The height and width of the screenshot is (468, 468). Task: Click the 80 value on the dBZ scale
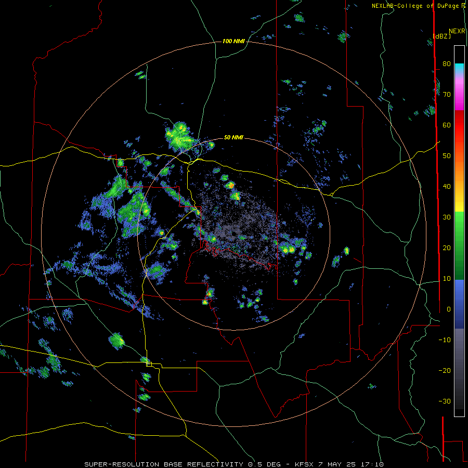(447, 64)
